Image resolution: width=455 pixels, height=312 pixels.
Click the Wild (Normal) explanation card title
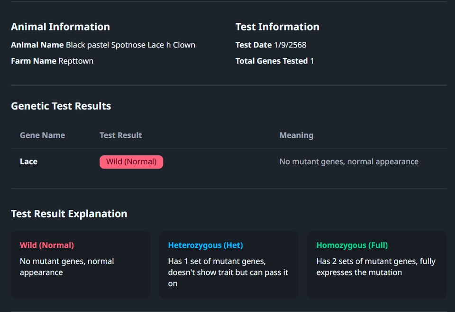[x=47, y=246]
